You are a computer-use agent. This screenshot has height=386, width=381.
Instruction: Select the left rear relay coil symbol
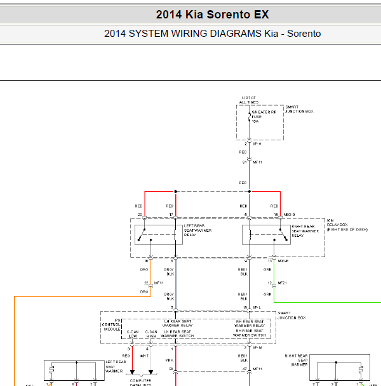(175, 235)
